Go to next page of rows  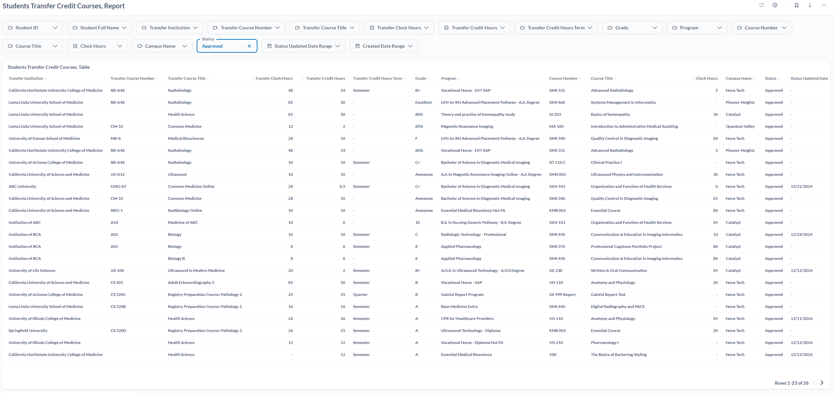click(822, 383)
